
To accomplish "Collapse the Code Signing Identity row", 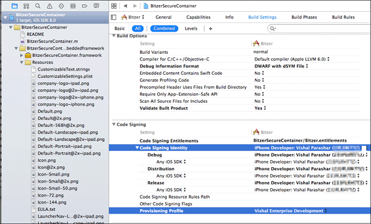I will coord(137,148).
